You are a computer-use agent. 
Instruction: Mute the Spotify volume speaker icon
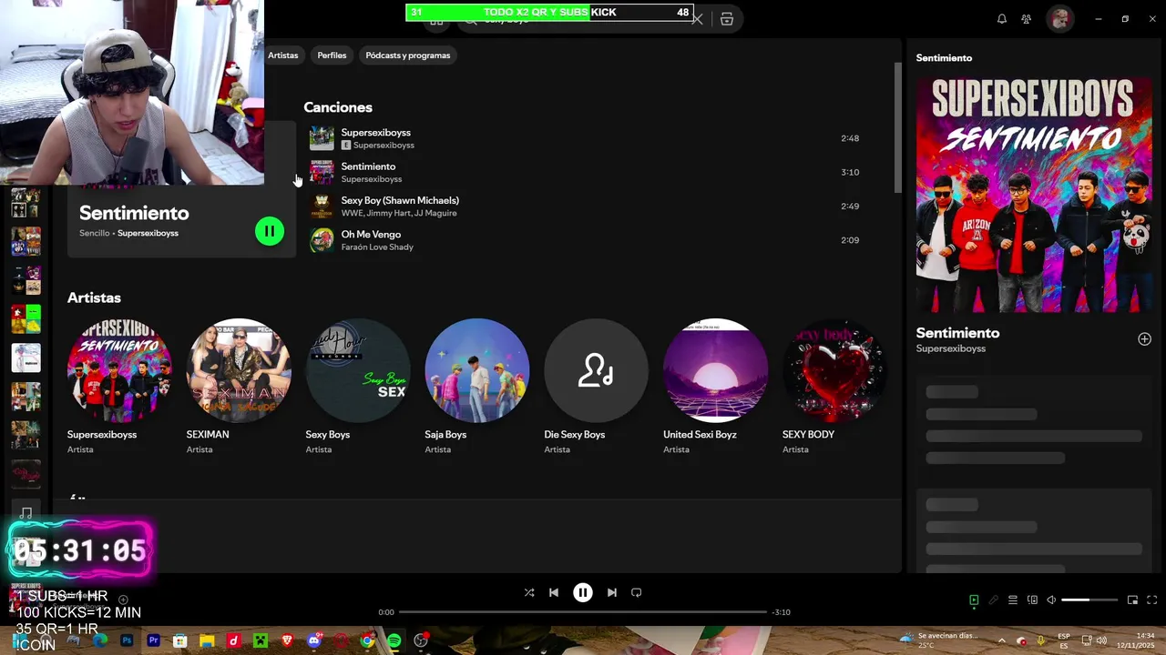click(1051, 600)
